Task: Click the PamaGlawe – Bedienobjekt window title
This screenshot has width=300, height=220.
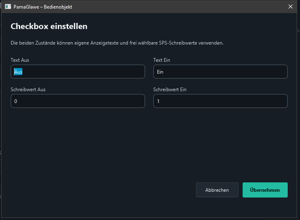Action: [43, 7]
